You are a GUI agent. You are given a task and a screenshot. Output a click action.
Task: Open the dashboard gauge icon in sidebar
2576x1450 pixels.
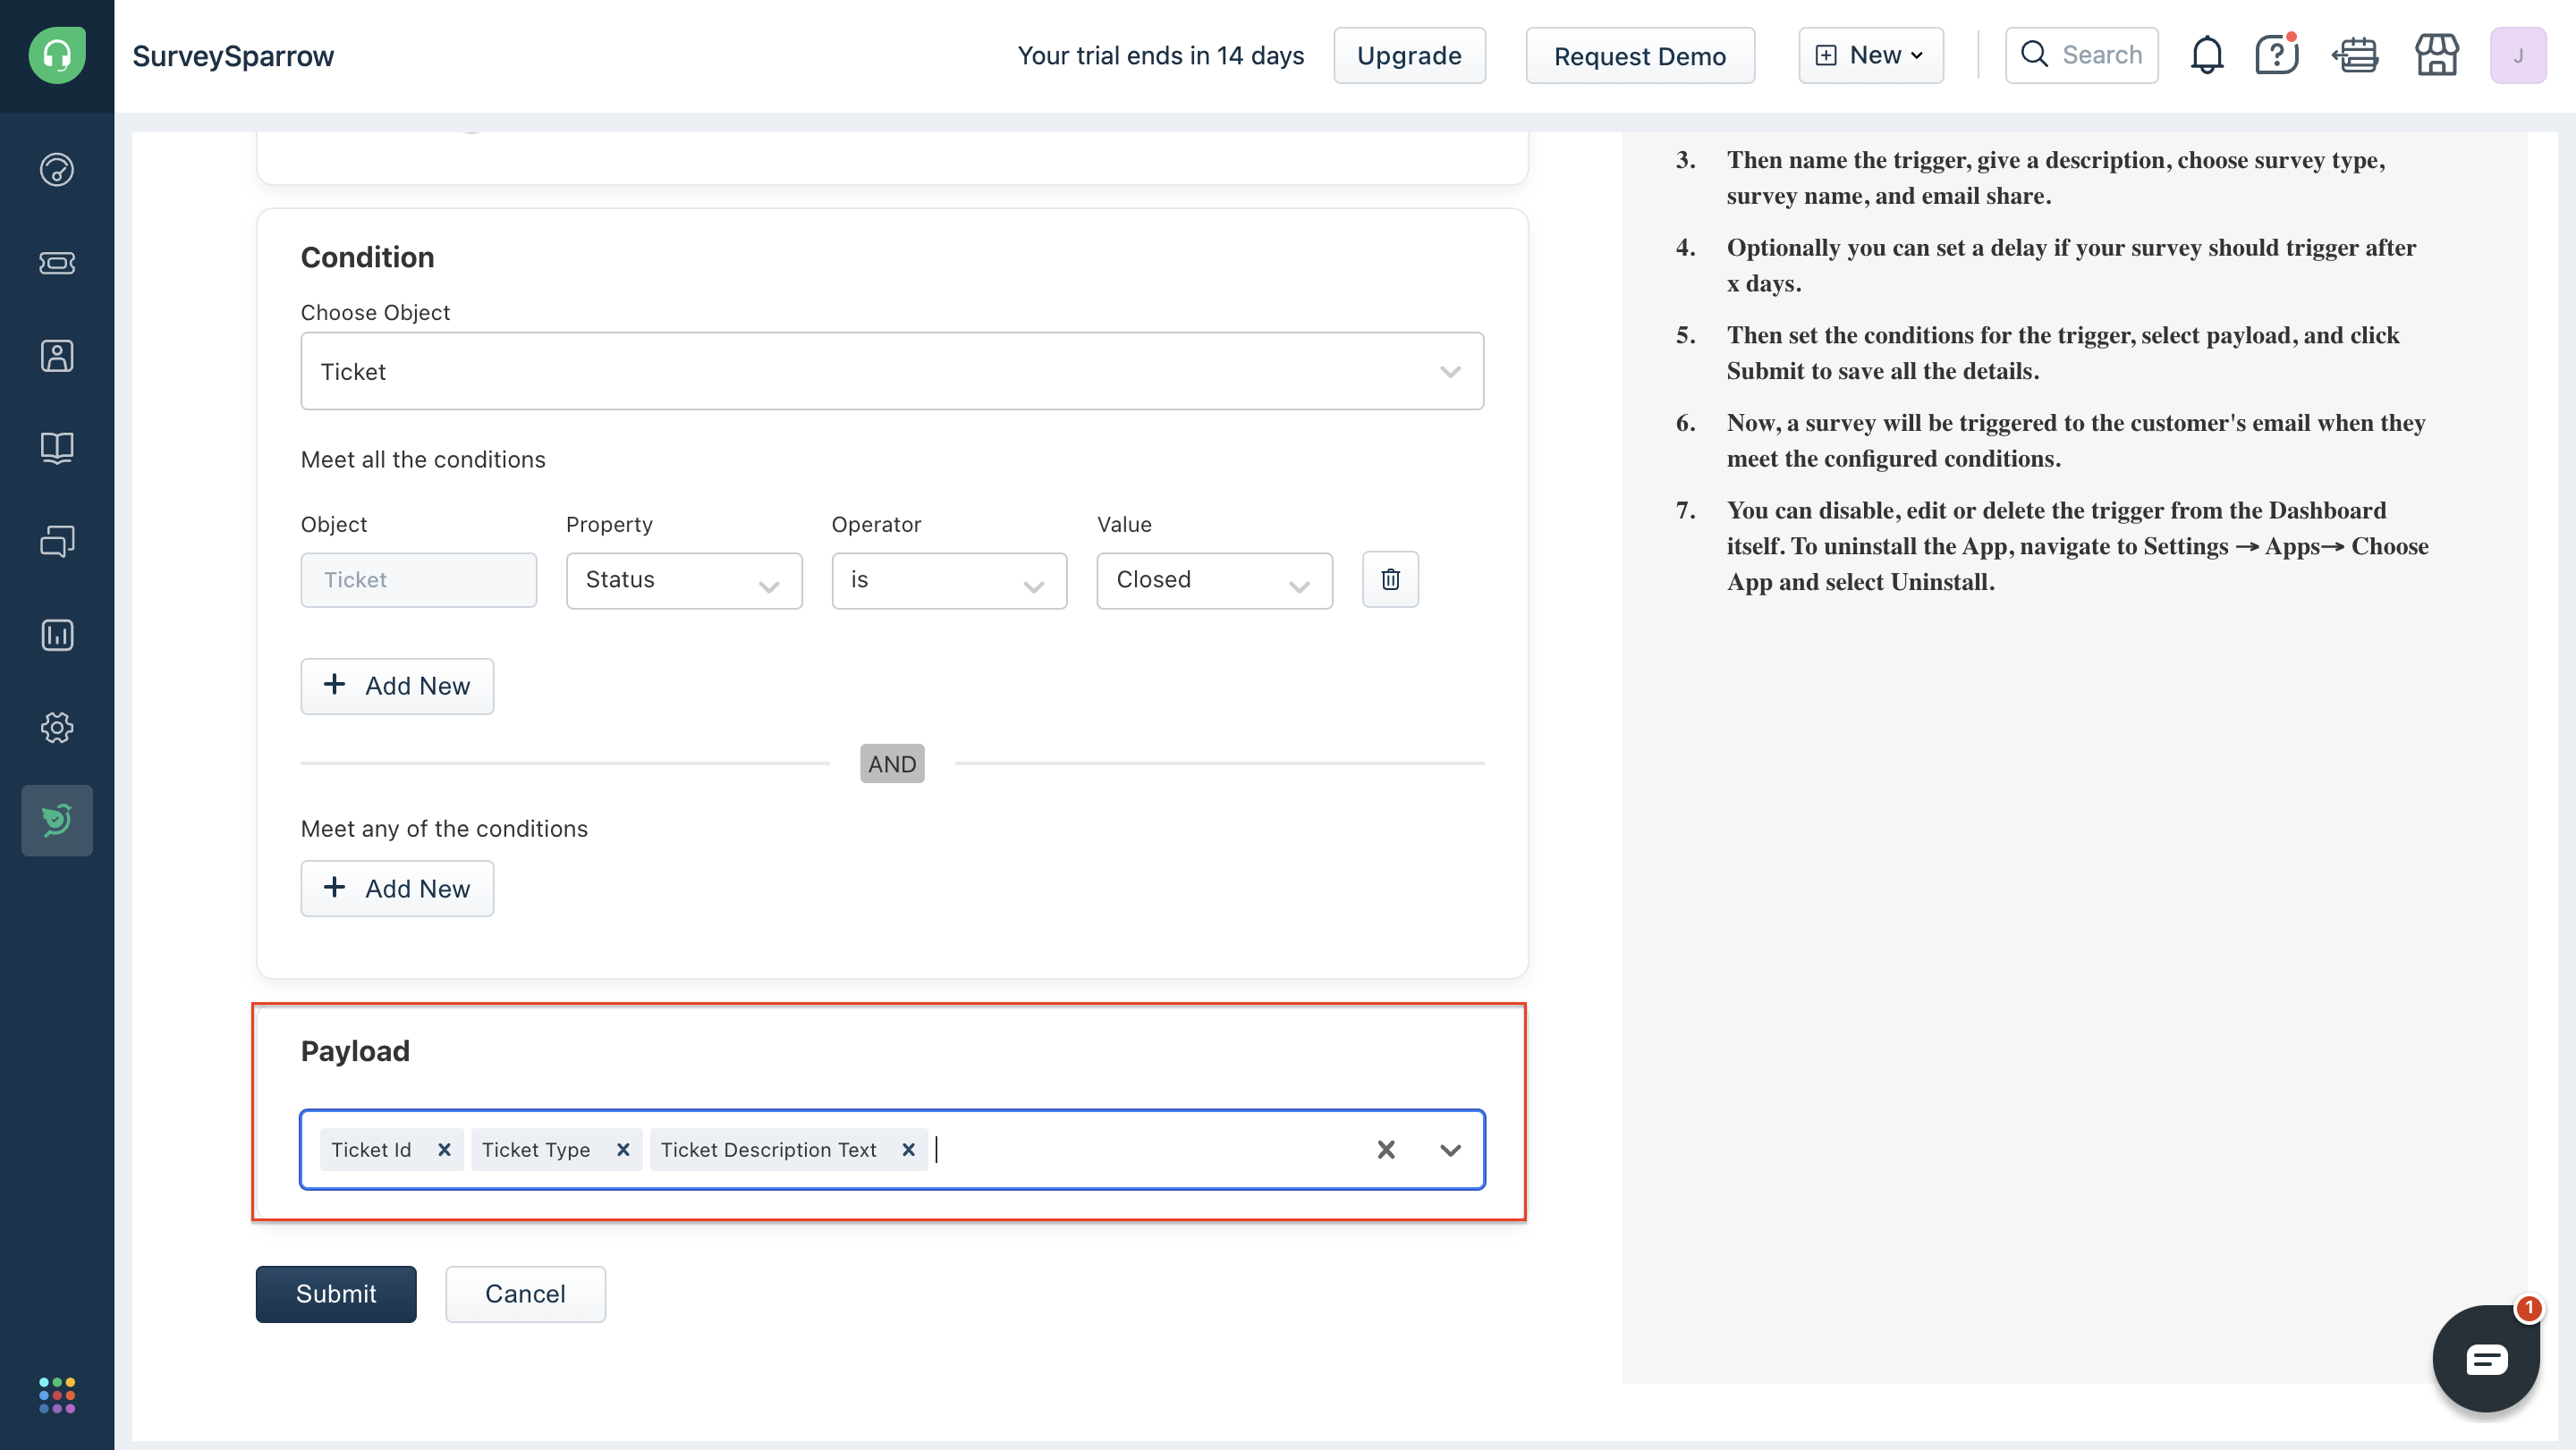(x=57, y=170)
